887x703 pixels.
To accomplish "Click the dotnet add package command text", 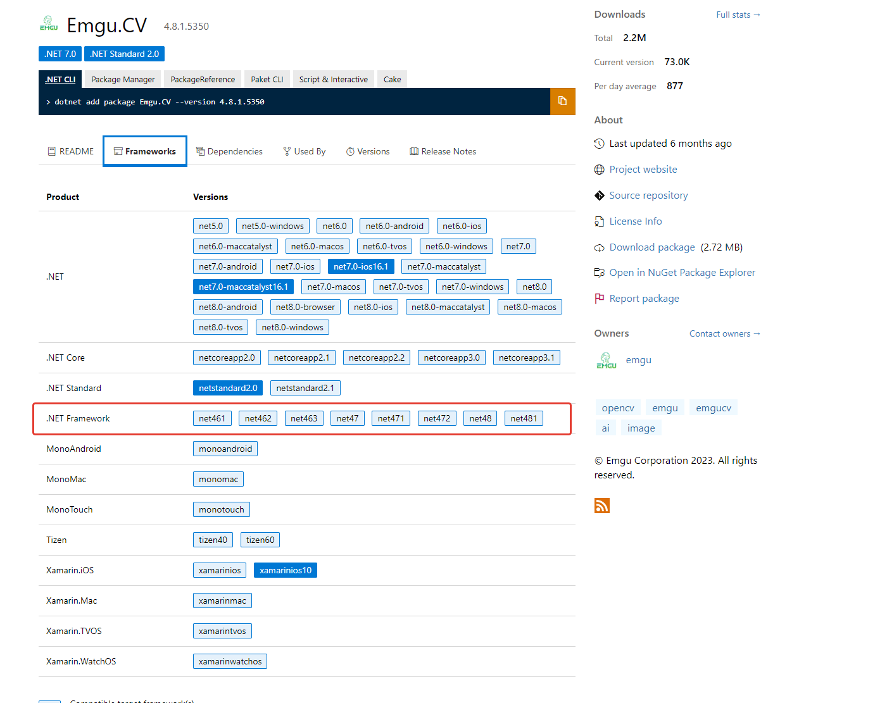I will 160,102.
